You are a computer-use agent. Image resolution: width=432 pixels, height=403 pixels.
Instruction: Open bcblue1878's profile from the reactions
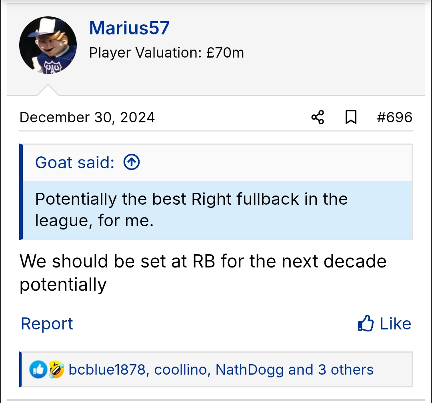[x=107, y=370]
